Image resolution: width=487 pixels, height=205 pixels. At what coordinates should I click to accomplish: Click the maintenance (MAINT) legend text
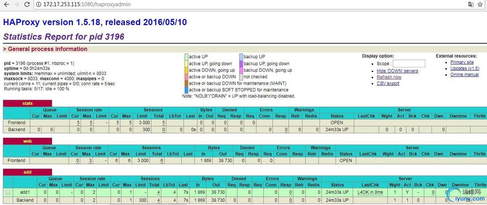click(x=238, y=83)
